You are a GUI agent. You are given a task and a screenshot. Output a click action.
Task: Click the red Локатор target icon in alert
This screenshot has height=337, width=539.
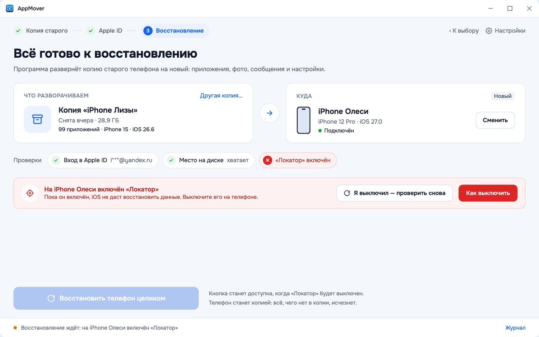pos(30,193)
